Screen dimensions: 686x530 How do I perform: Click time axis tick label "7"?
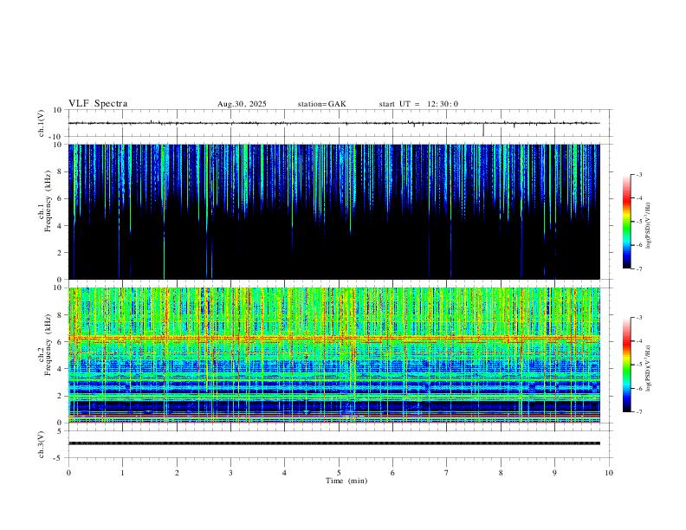tap(447, 473)
